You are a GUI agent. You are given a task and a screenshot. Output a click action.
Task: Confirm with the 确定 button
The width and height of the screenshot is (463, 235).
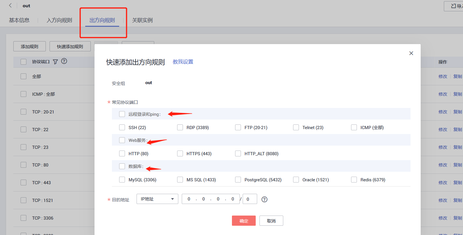click(x=244, y=221)
